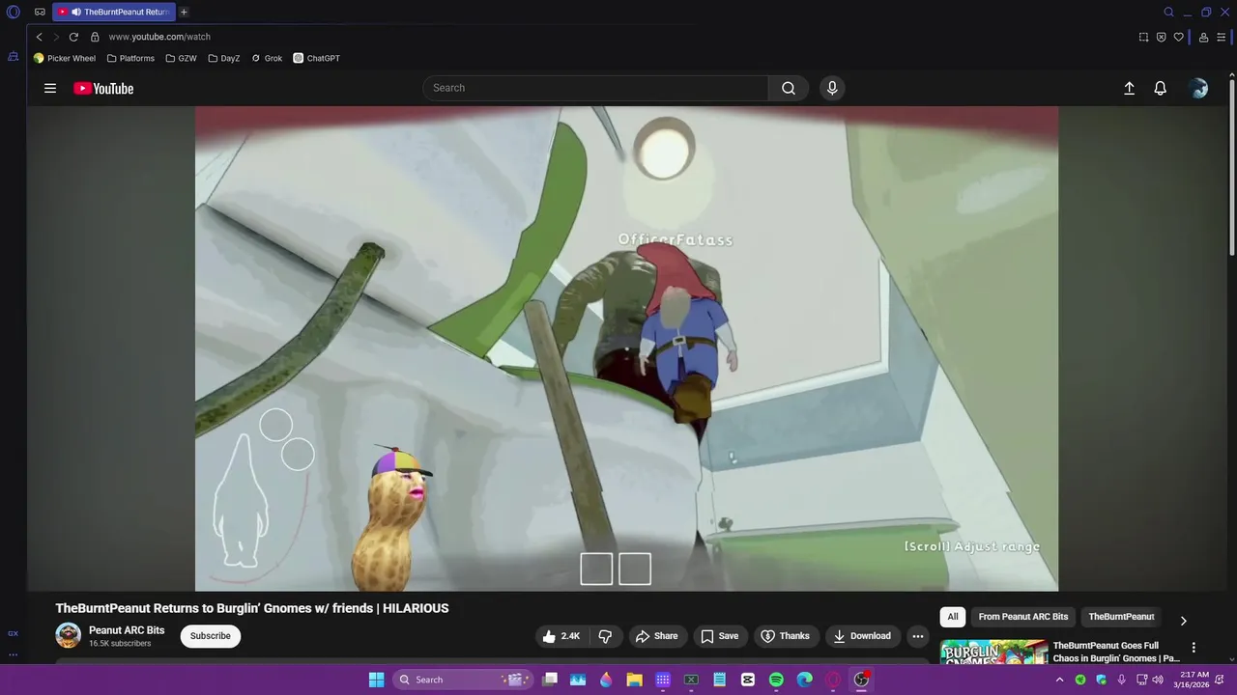Reload the current page
The image size is (1237, 695).
tap(73, 37)
